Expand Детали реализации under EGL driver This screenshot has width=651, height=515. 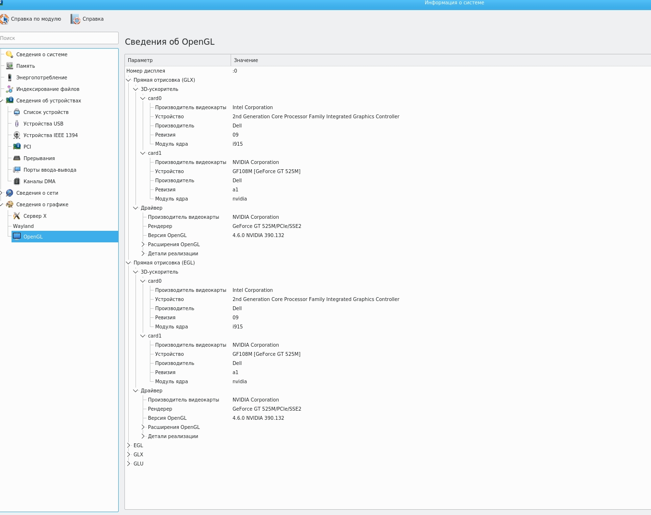tap(143, 436)
